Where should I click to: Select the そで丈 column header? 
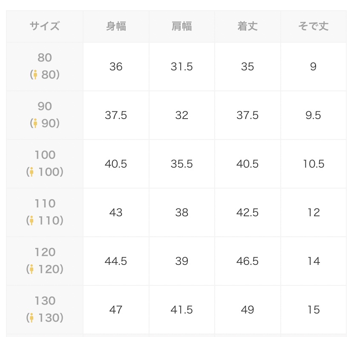tap(314, 26)
